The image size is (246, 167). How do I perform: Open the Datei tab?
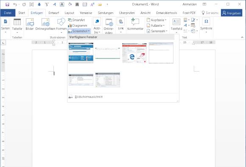8,13
